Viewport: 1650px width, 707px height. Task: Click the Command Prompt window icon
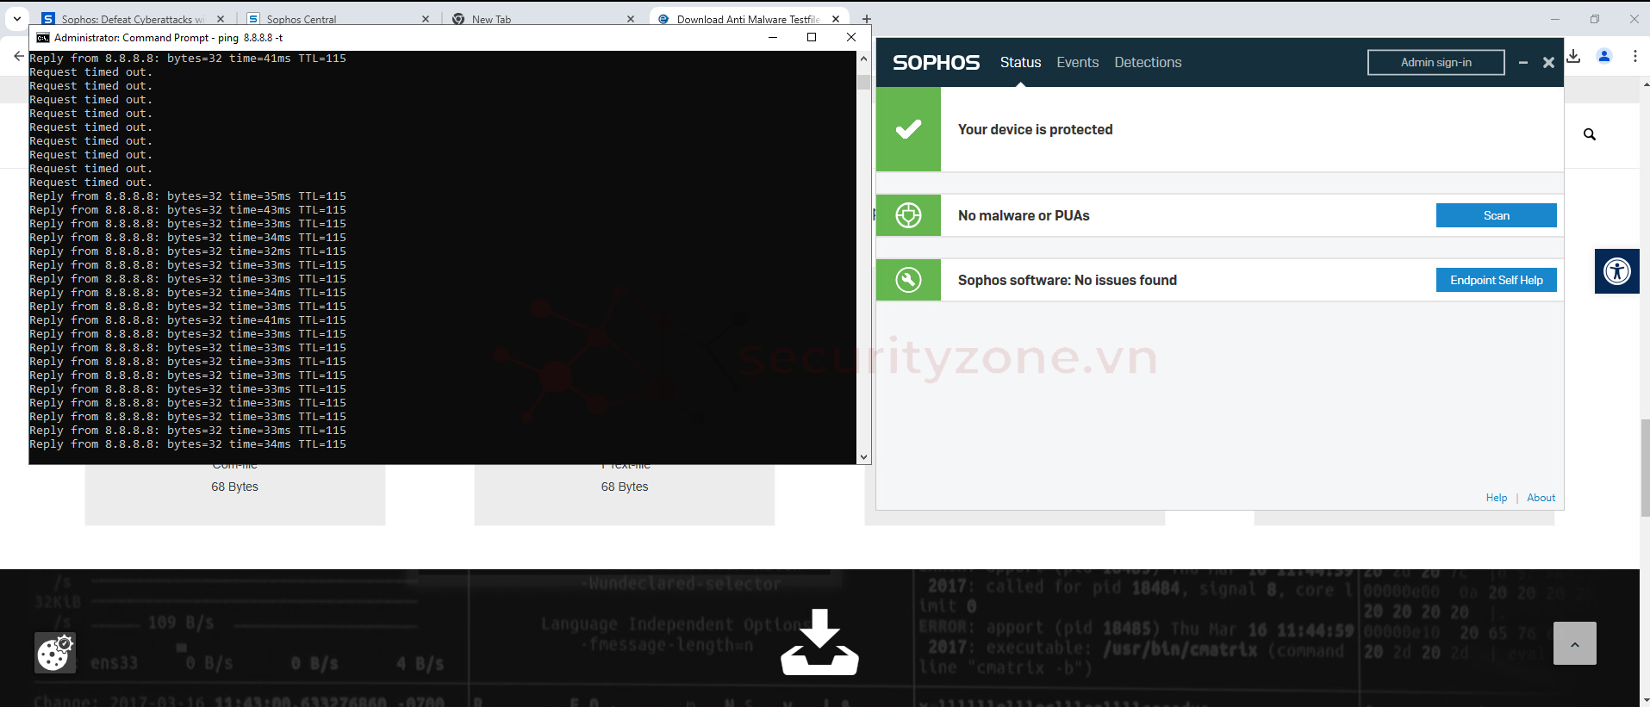pyautogui.click(x=43, y=38)
